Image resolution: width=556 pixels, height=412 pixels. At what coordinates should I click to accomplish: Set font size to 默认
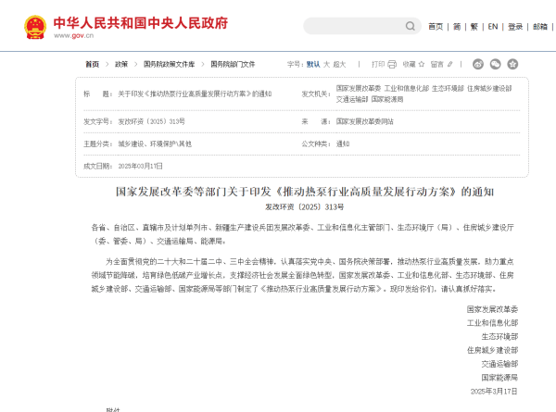[313, 65]
